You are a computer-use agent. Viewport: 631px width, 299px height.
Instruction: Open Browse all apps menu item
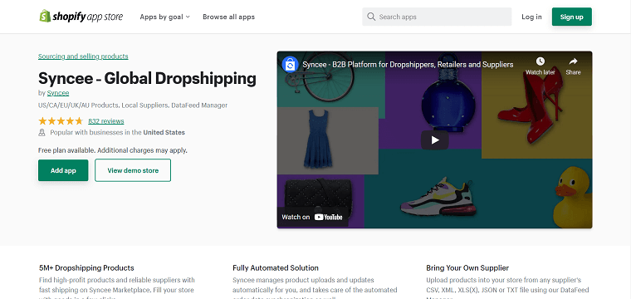(228, 17)
